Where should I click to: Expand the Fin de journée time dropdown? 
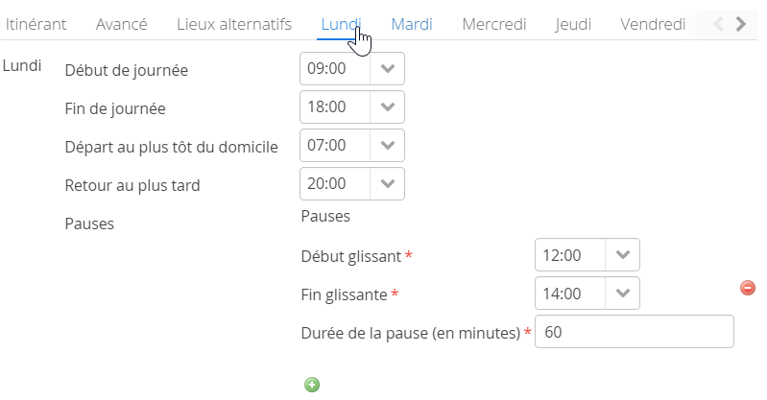coord(388,106)
